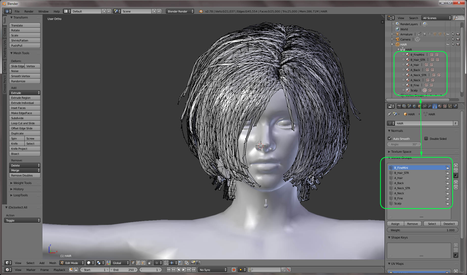467x275 pixels.
Task: Switch to Shading / UVs toolshelf tab
Action: [5, 49]
